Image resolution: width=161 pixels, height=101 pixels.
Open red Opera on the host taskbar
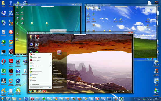(32, 99)
